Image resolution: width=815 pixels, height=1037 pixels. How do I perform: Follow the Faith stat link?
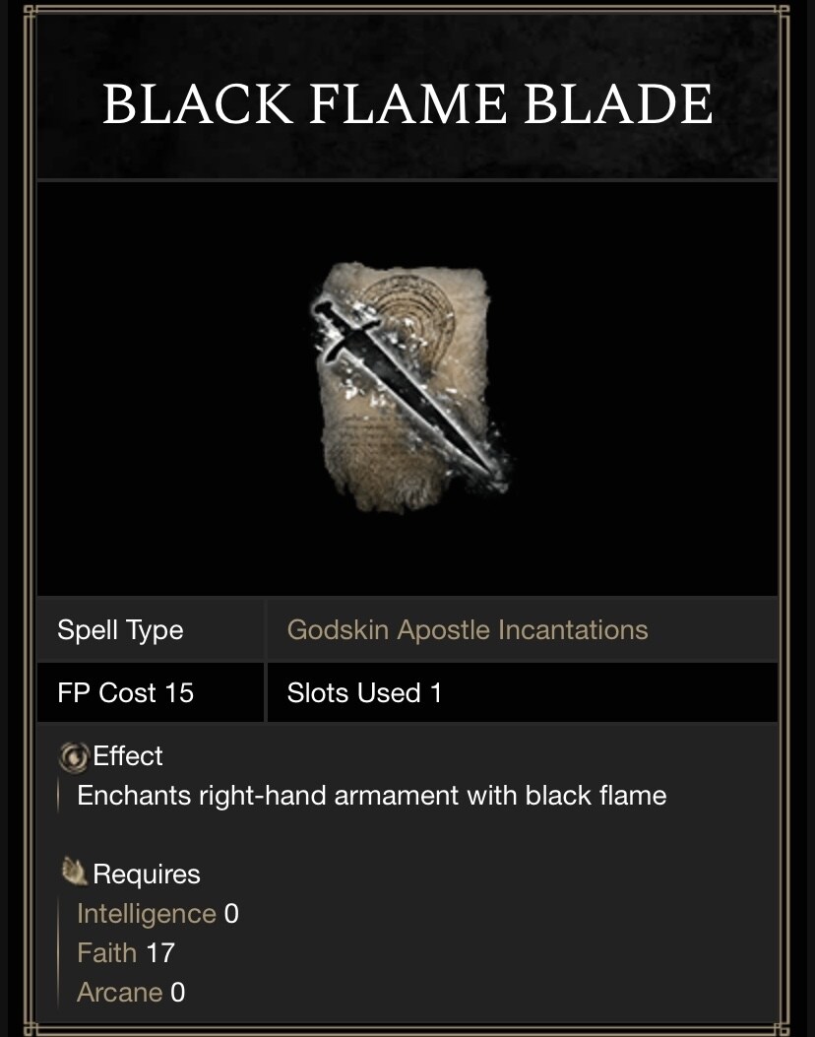coord(107,952)
